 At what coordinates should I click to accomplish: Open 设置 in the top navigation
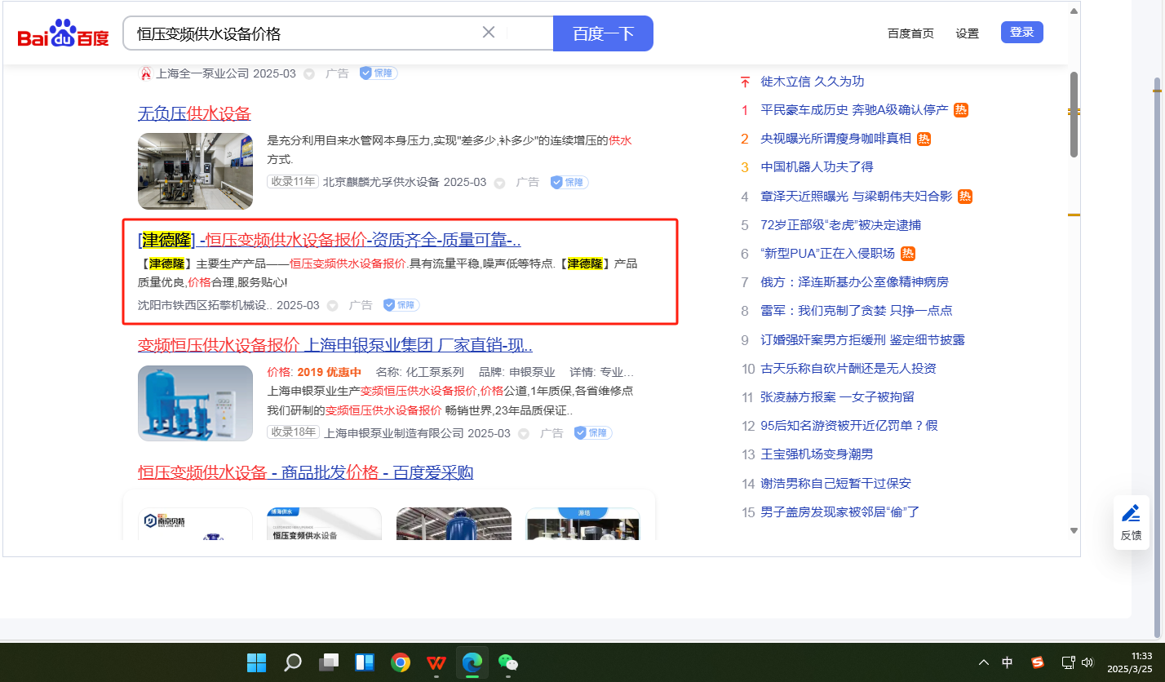pos(967,33)
